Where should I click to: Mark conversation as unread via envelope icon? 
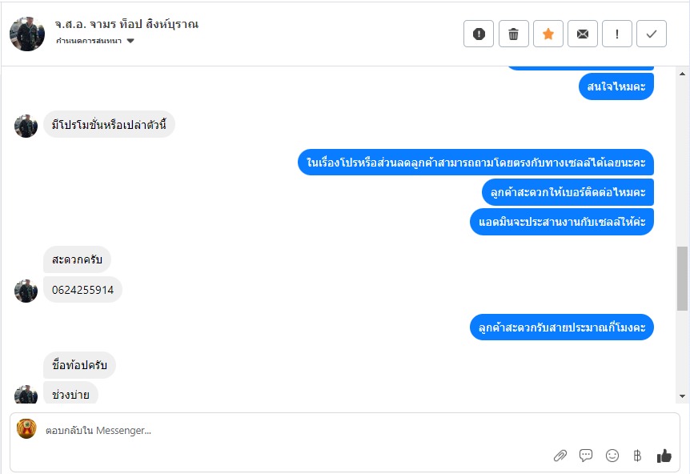[583, 34]
